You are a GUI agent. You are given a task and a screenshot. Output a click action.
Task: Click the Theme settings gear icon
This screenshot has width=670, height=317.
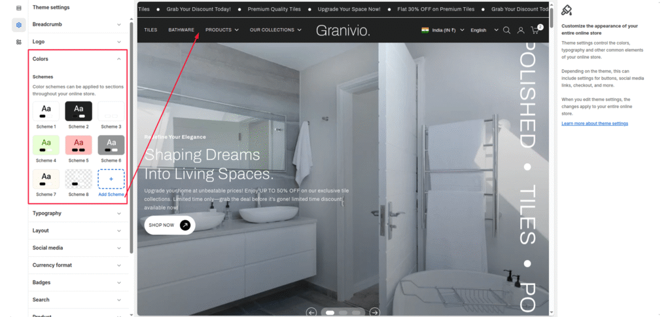click(18, 25)
